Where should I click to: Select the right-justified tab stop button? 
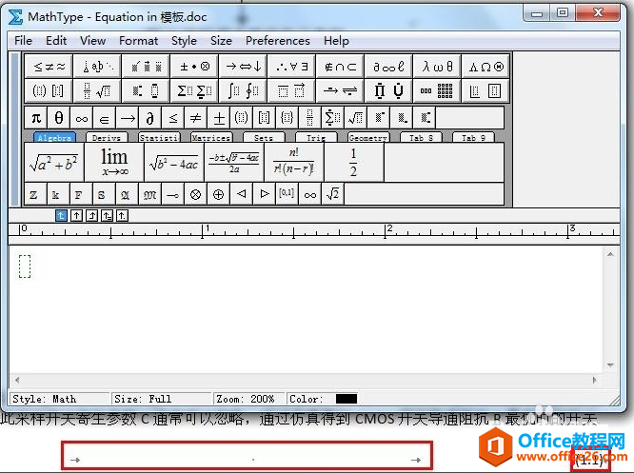[91, 215]
